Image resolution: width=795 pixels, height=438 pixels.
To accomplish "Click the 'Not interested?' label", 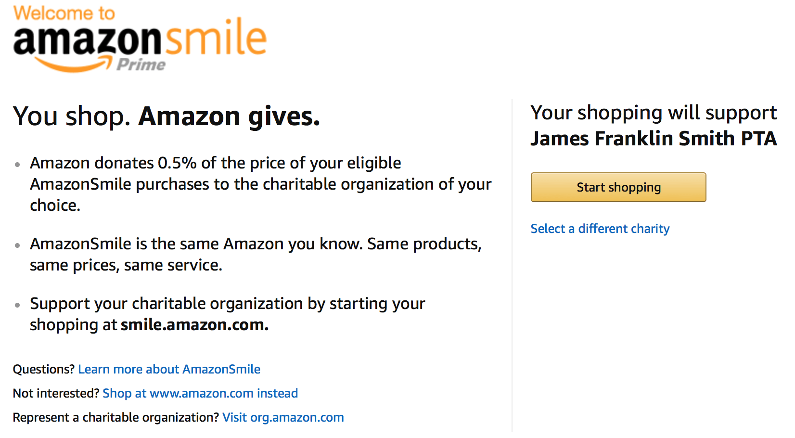I will click(56, 393).
